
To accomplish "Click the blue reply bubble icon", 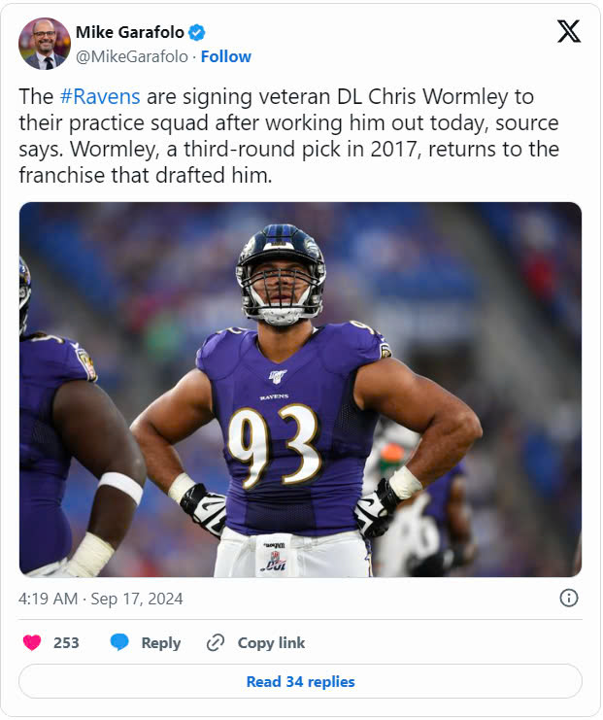I will tap(119, 642).
